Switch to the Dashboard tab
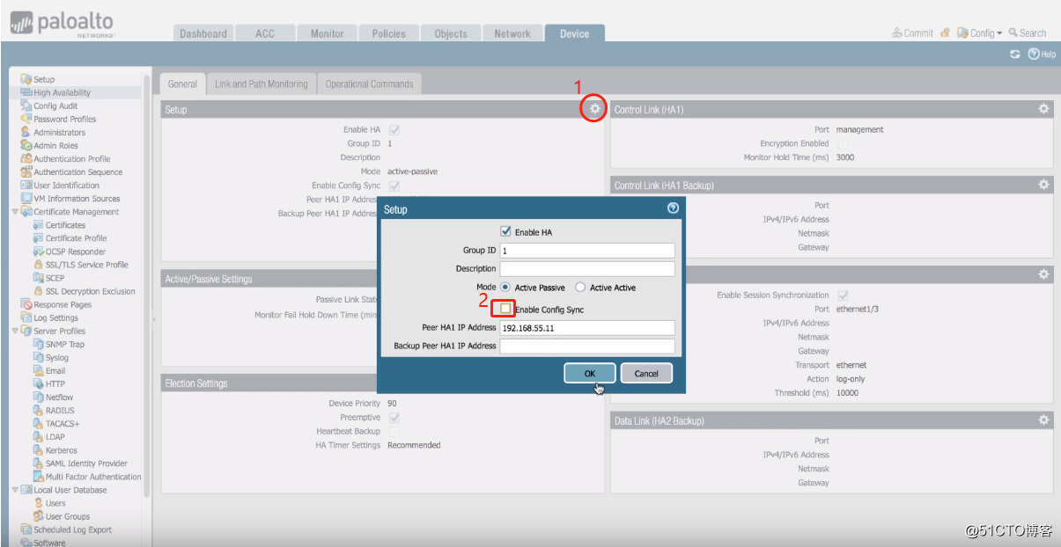The height and width of the screenshot is (547, 1061). [x=203, y=33]
